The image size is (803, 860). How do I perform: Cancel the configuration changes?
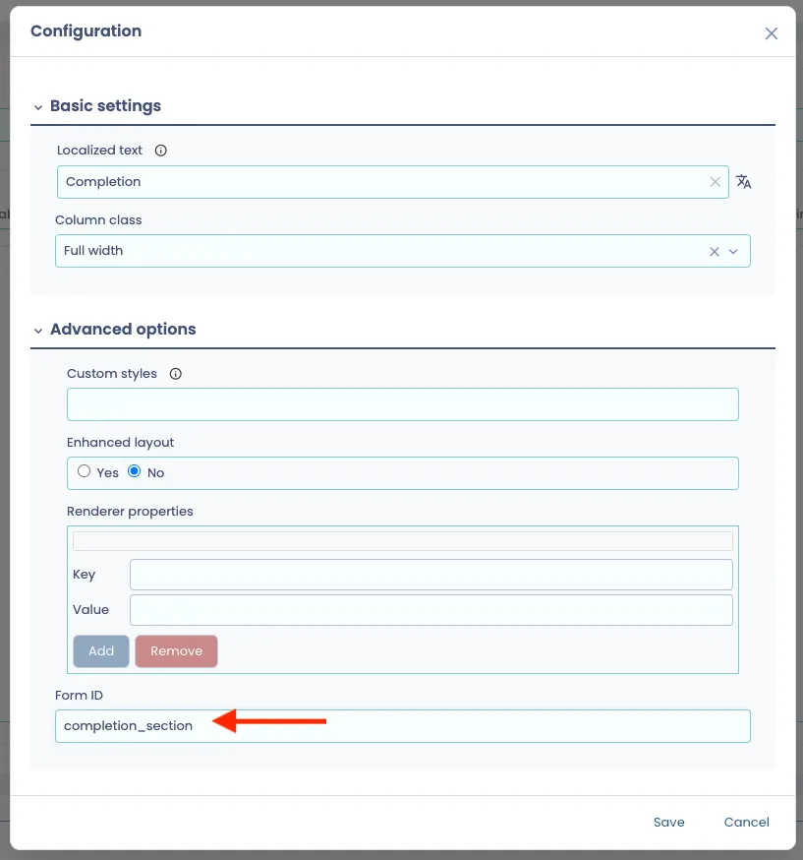(x=747, y=822)
